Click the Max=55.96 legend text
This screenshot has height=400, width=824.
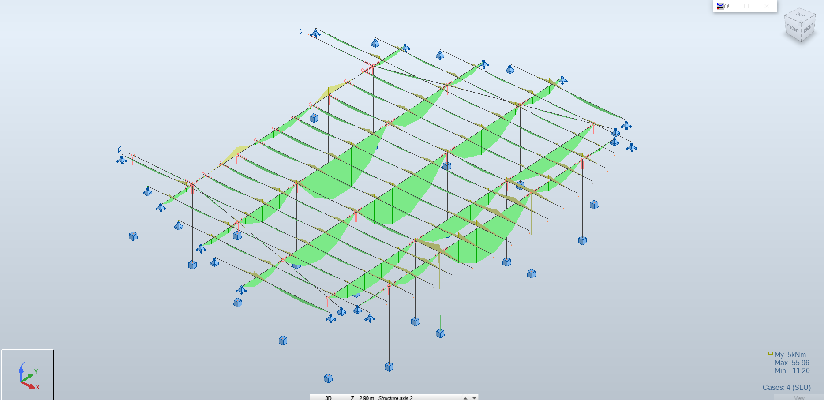792,362
